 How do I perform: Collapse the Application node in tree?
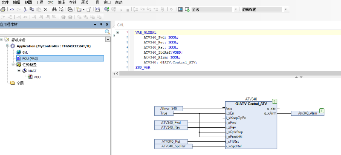[8, 46]
